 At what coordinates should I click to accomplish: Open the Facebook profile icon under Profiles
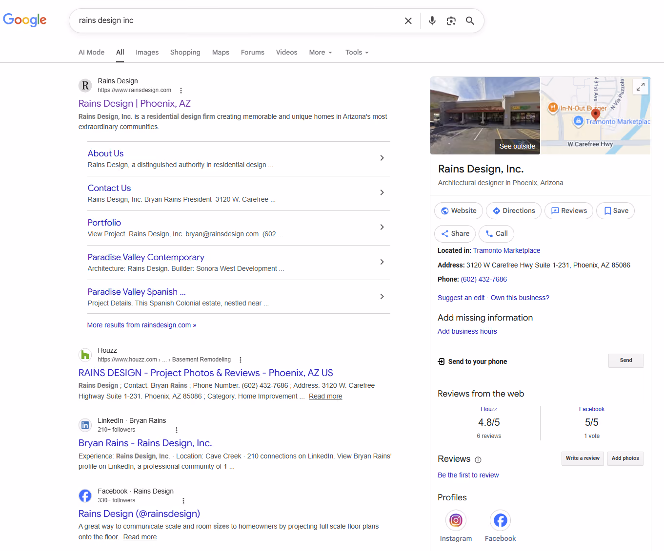501,520
